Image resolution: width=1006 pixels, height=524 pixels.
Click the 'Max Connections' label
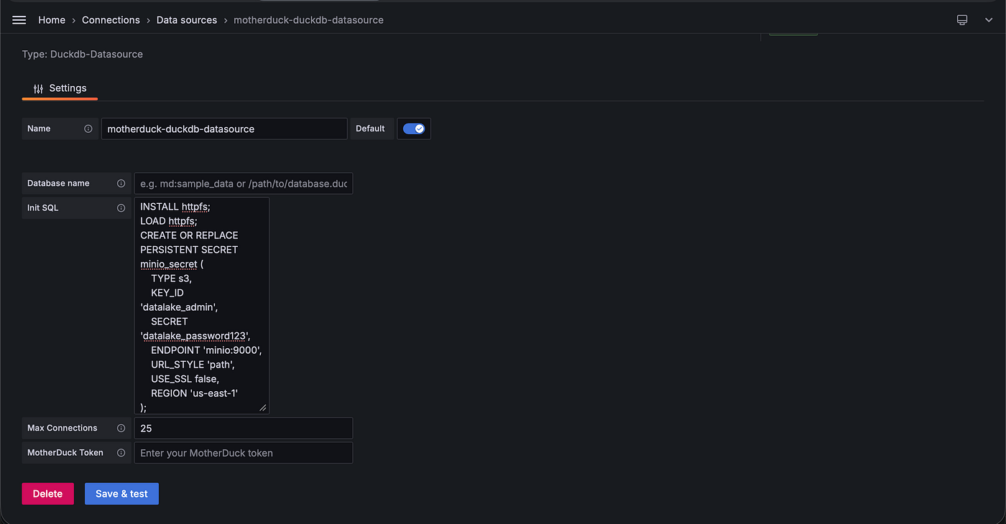click(63, 428)
